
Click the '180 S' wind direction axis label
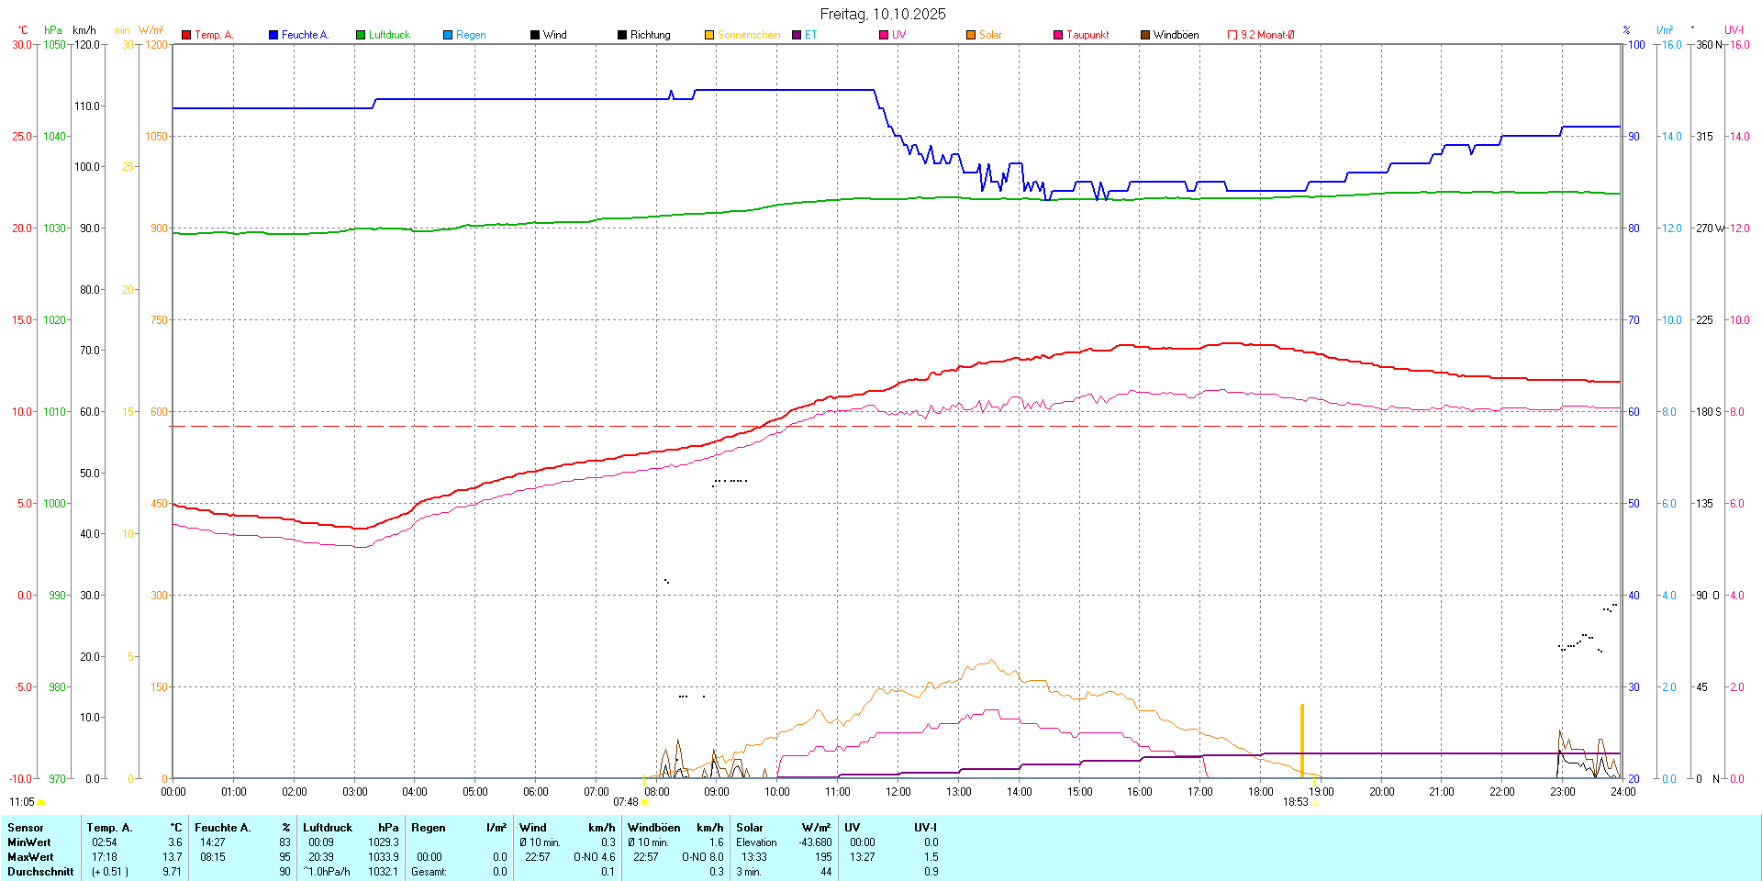[x=1709, y=412]
